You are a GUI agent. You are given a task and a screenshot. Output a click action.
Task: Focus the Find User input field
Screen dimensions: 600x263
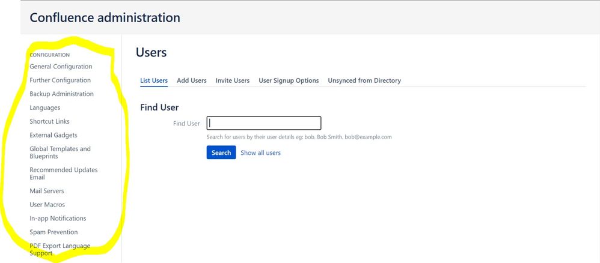[264, 123]
